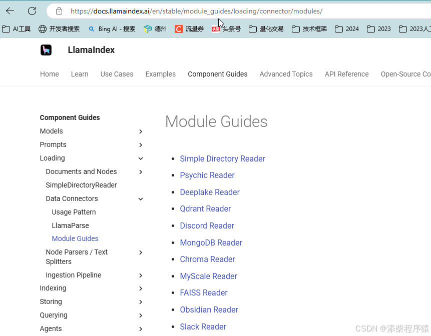Open the Bing AI - 搜索 bookmark
431x336 pixels.
112,29
